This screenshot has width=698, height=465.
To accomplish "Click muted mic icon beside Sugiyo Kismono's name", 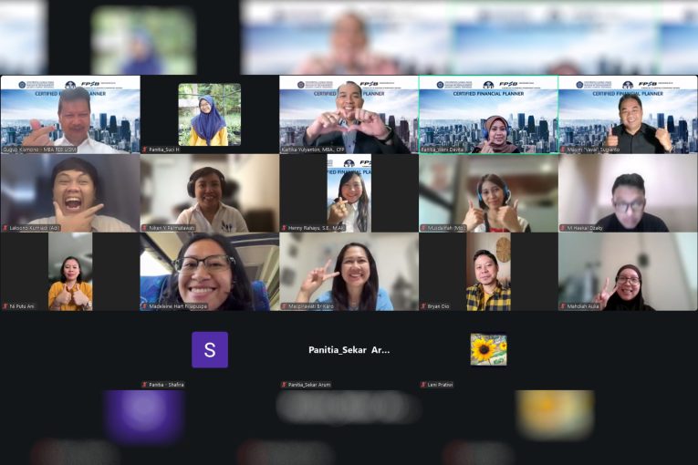I will [5, 150].
